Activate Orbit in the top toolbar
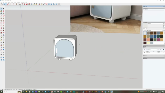The height and width of the screenshot is (93, 165). [39, 4]
